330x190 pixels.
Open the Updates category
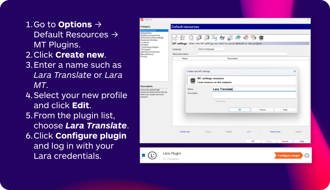point(144,45)
